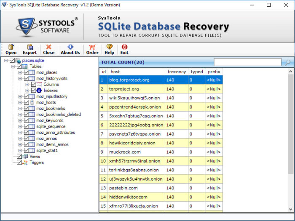
Task: Click the prefix column header
Action: click(x=214, y=72)
